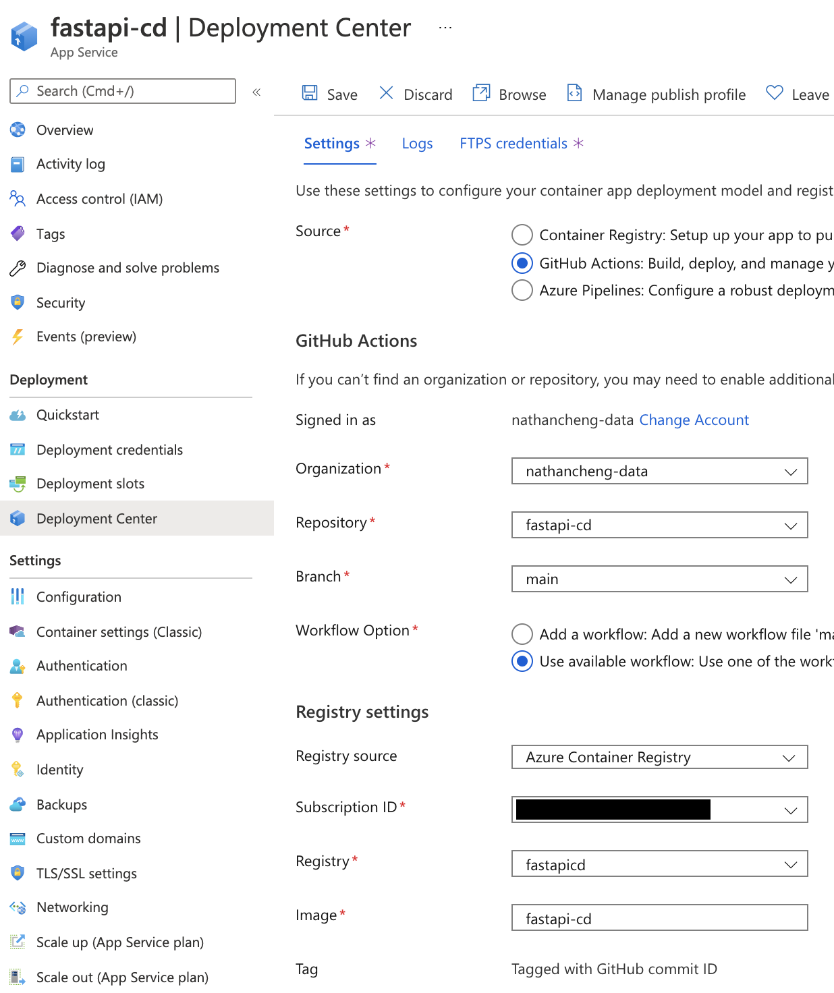Click the Overview globe icon
The image size is (834, 993).
click(x=18, y=130)
